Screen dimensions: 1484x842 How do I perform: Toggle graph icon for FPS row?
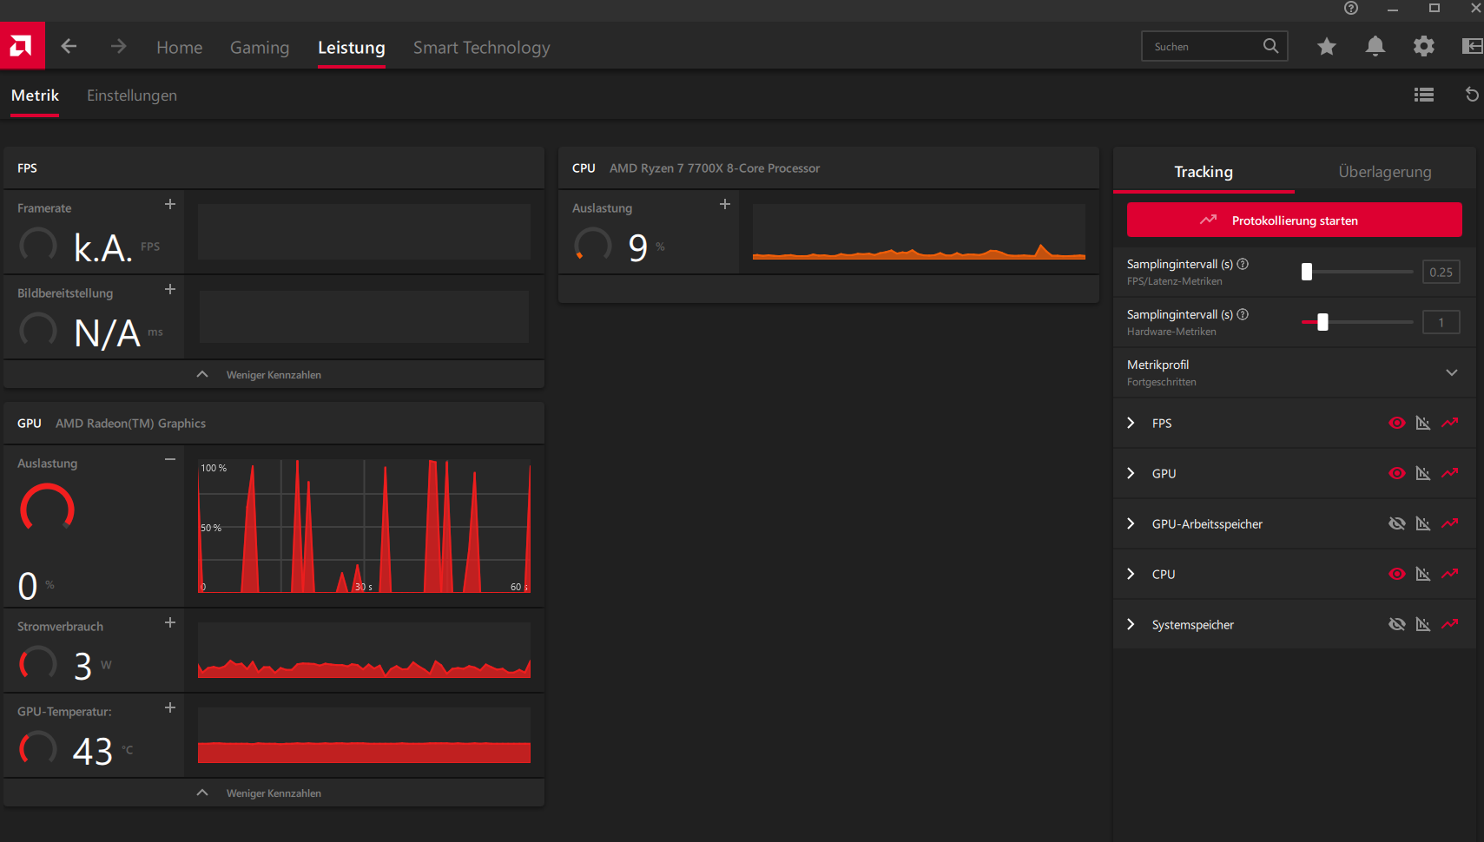click(1422, 423)
